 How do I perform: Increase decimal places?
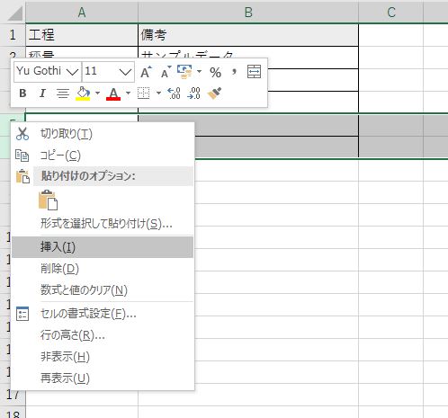click(x=174, y=93)
